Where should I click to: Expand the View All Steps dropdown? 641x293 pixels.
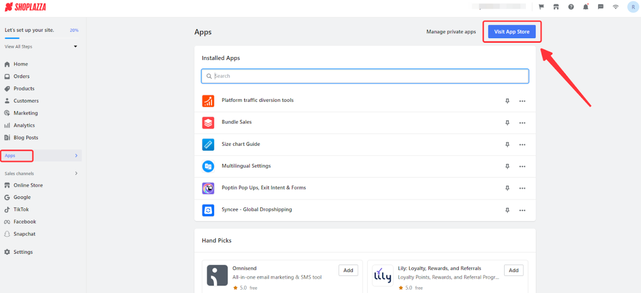75,47
